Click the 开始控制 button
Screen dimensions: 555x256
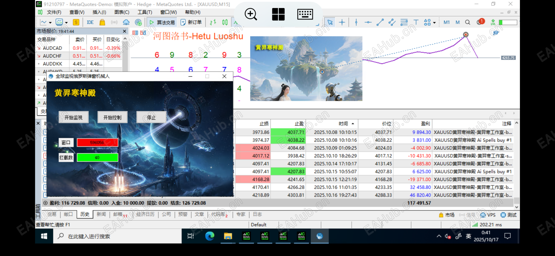[112, 118]
